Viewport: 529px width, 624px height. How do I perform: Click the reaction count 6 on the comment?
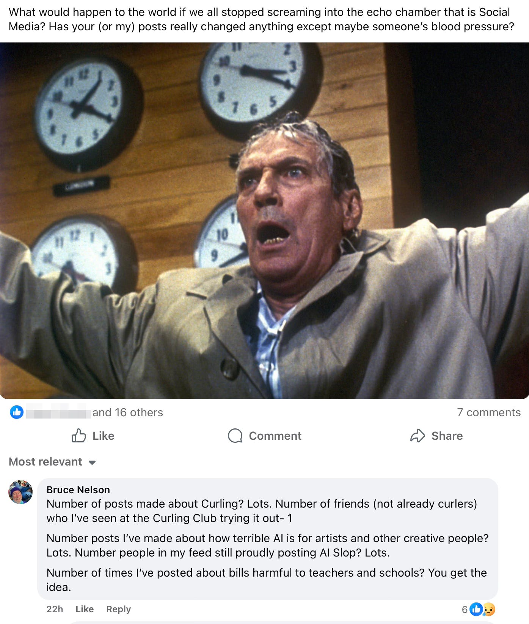pyautogui.click(x=465, y=610)
